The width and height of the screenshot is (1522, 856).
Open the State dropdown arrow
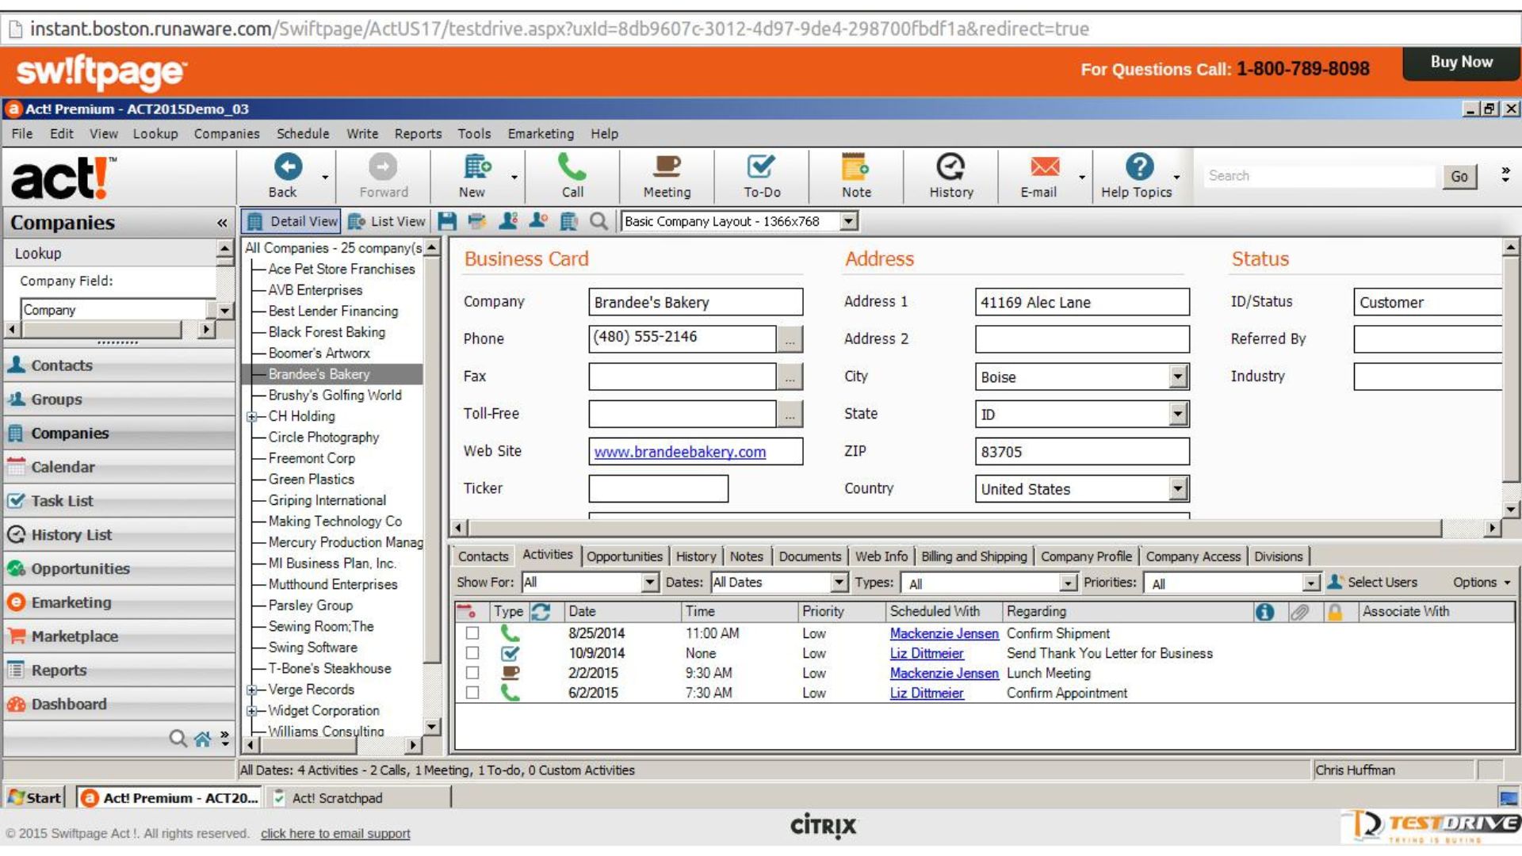1179,415
